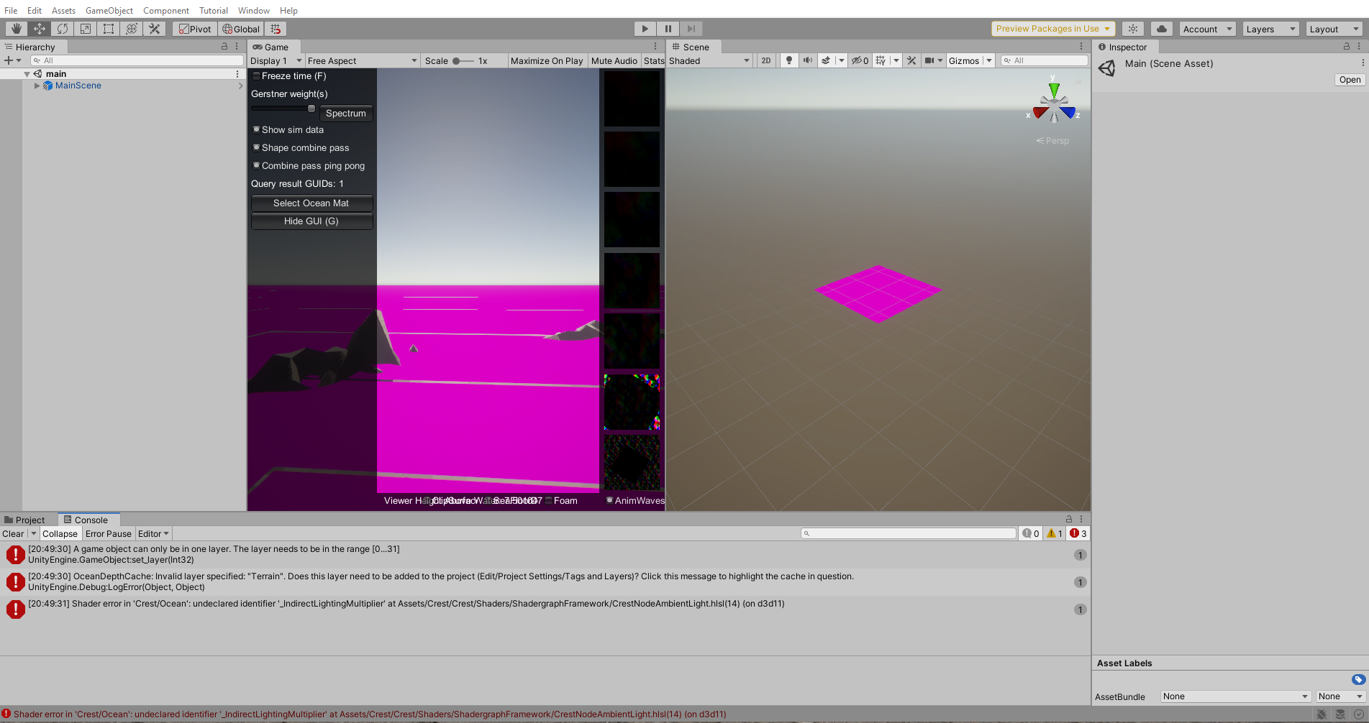Adjust the Gerstner weight slider
This screenshot has width=1369, height=723.
click(311, 108)
